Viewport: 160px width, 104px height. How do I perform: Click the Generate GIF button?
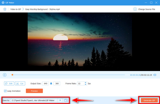coord(149,100)
